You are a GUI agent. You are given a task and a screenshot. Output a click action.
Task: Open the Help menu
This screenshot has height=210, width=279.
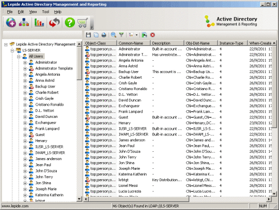[58, 12]
